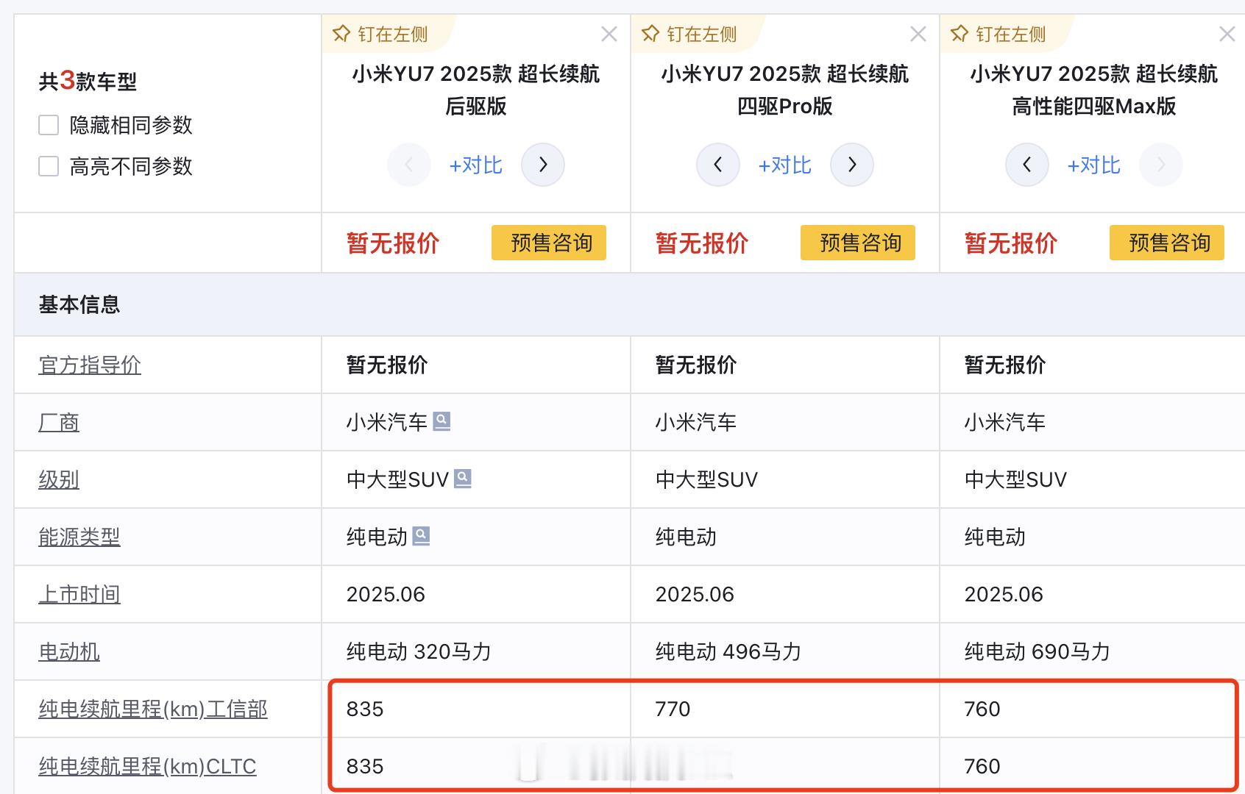This screenshot has width=1245, height=794.
Task: Click 预售咨询 button for 四驱Pro版
Action: 858,243
